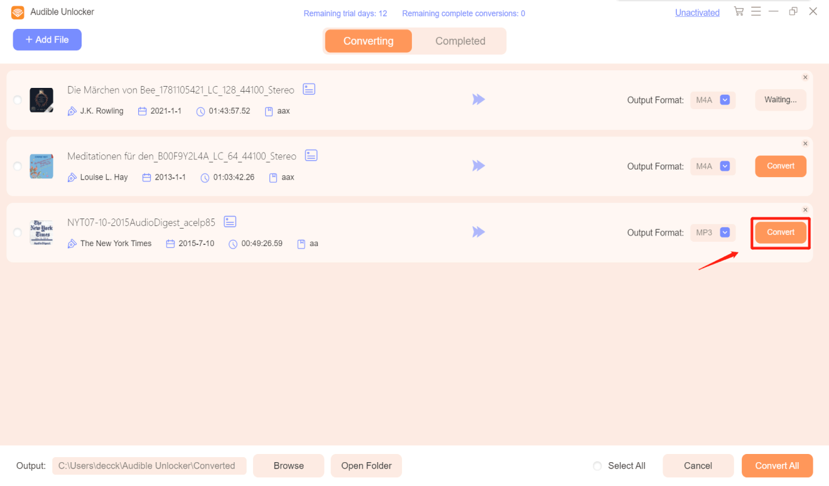829x486 pixels.
Task: Click clock icon next to 01:43:57.52
Action: pos(201,112)
